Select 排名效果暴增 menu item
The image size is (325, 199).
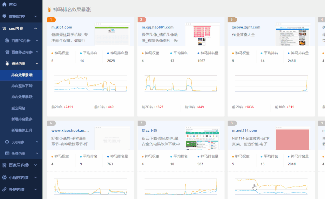click(21, 75)
